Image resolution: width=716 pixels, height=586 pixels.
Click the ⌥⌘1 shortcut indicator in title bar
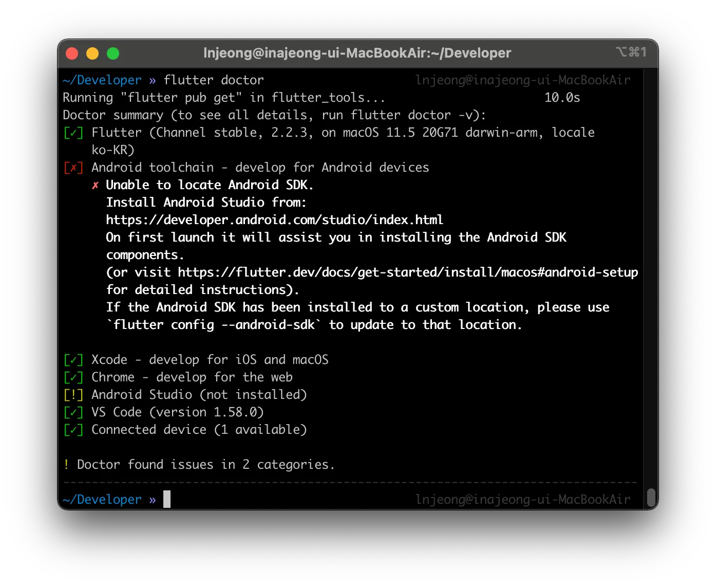point(631,52)
